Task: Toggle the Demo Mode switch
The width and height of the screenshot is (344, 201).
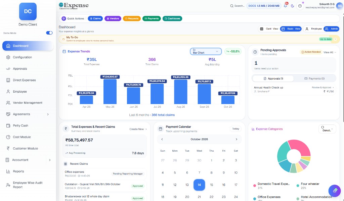Action: [49, 33]
